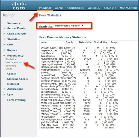Expand the Cisco CleanAir arrow
This screenshot has width=139, height=138.
pyautogui.click(x=4, y=34)
